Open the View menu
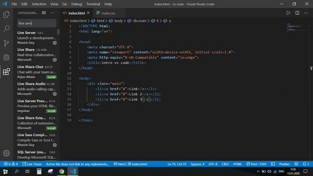The image size is (313, 176). pyautogui.click(x=54, y=4)
